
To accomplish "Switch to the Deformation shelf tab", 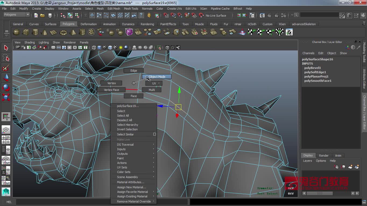I will pos(89,24).
